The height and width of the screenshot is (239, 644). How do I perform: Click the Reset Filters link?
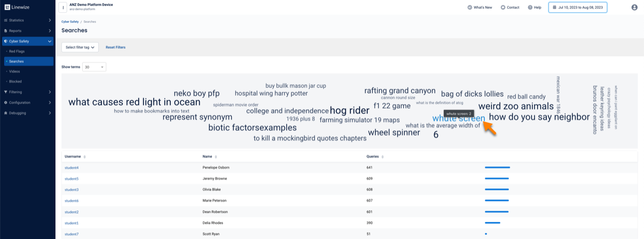pyautogui.click(x=115, y=47)
